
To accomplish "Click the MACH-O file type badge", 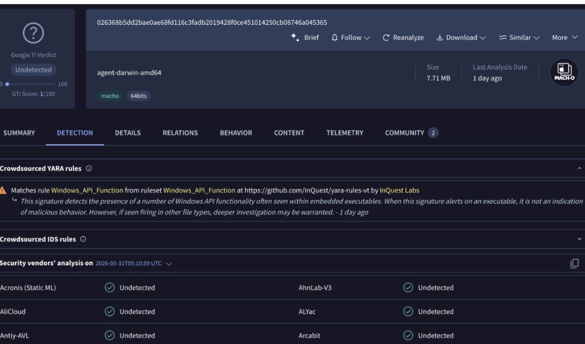I will [564, 73].
